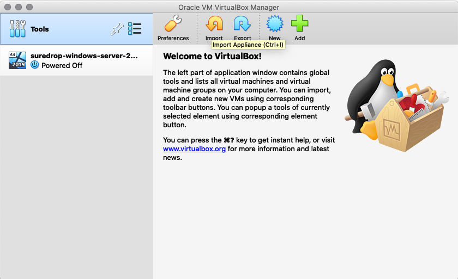The image size is (458, 279).
Task: Close the window with red button
Action: coord(8,7)
